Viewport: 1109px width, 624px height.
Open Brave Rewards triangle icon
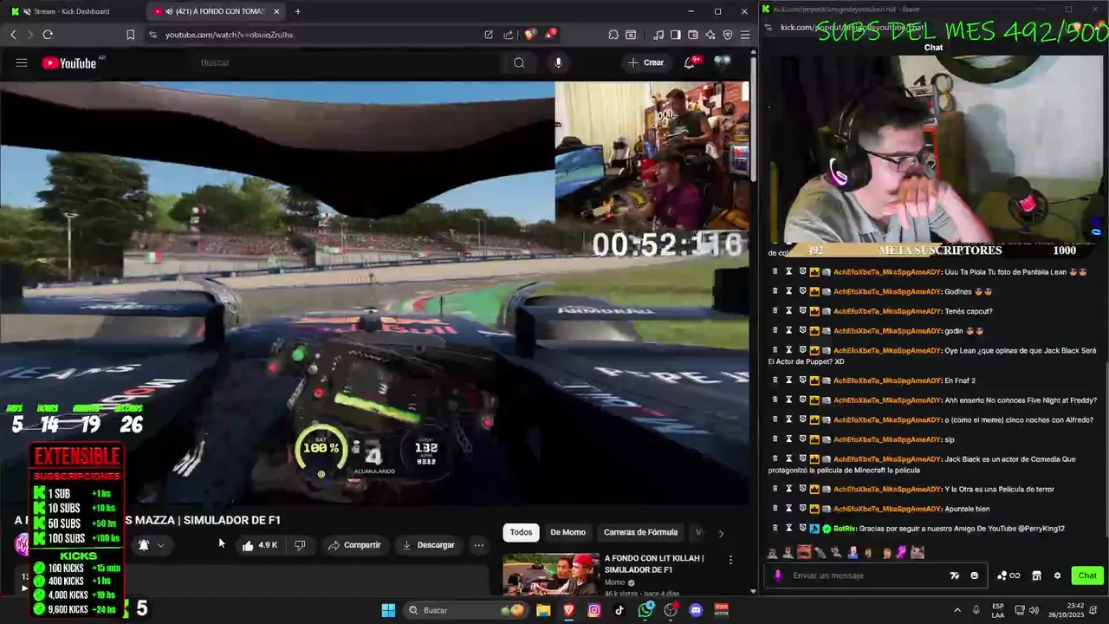pyautogui.click(x=551, y=35)
